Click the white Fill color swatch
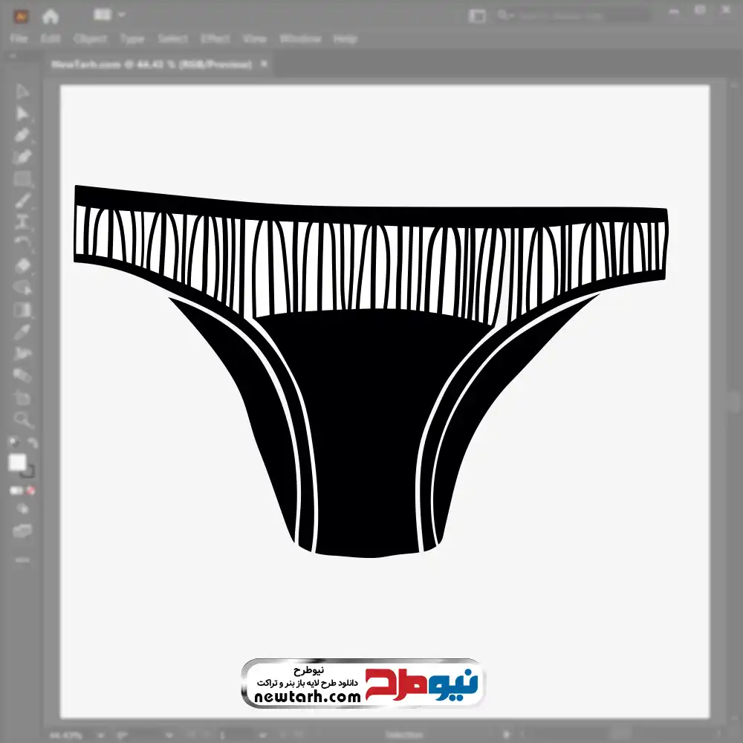 click(17, 463)
